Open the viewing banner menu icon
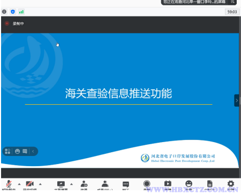This screenshot has width=241, height=195. click(232, 2)
